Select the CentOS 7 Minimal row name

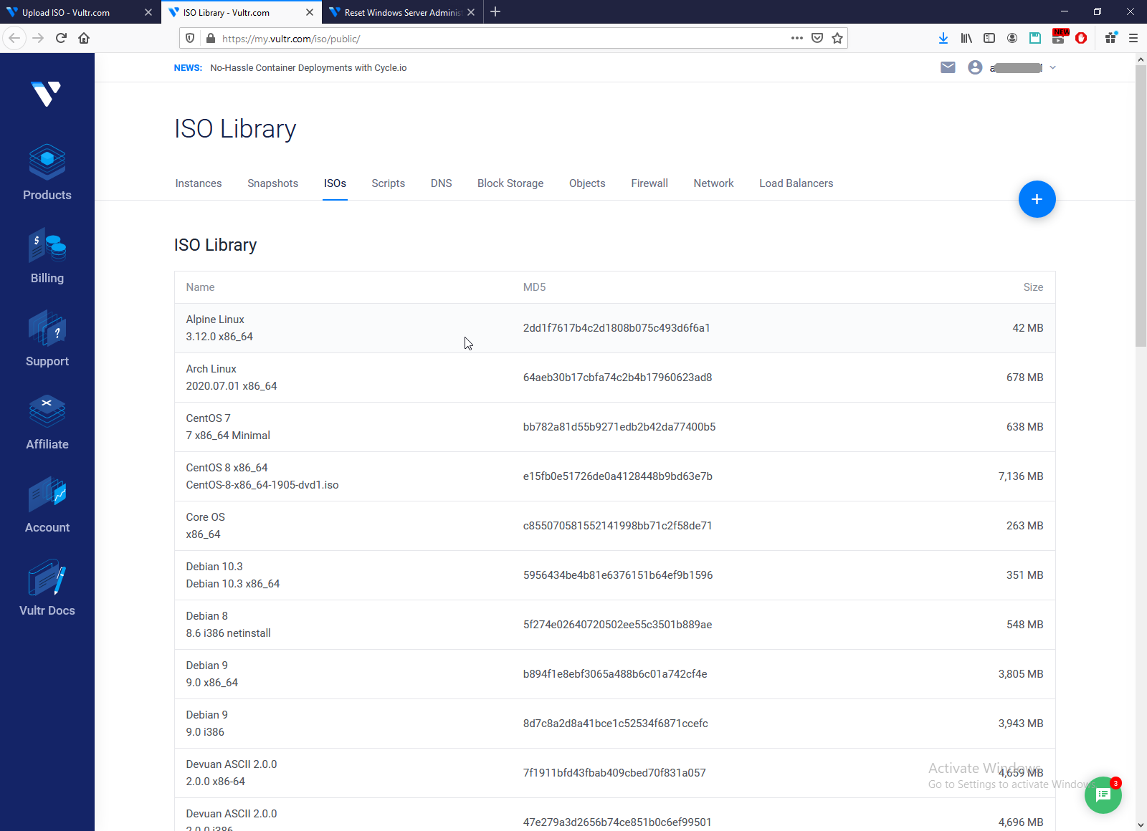tap(228, 427)
